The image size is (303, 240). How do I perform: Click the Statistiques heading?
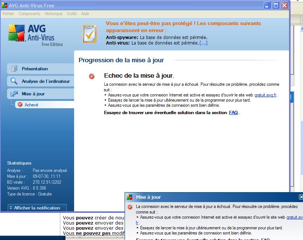pos(19,163)
